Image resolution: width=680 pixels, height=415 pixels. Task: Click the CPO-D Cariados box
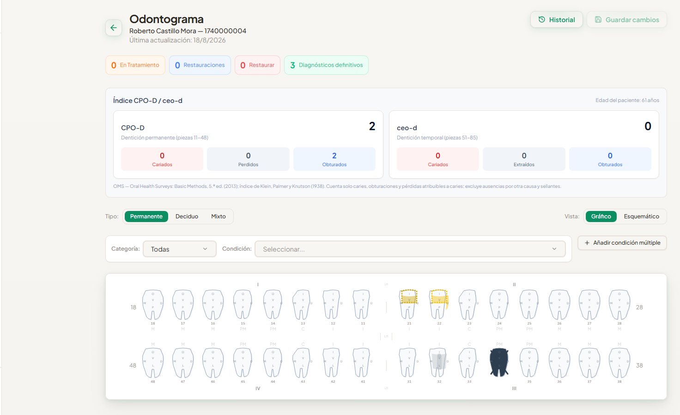[162, 159]
